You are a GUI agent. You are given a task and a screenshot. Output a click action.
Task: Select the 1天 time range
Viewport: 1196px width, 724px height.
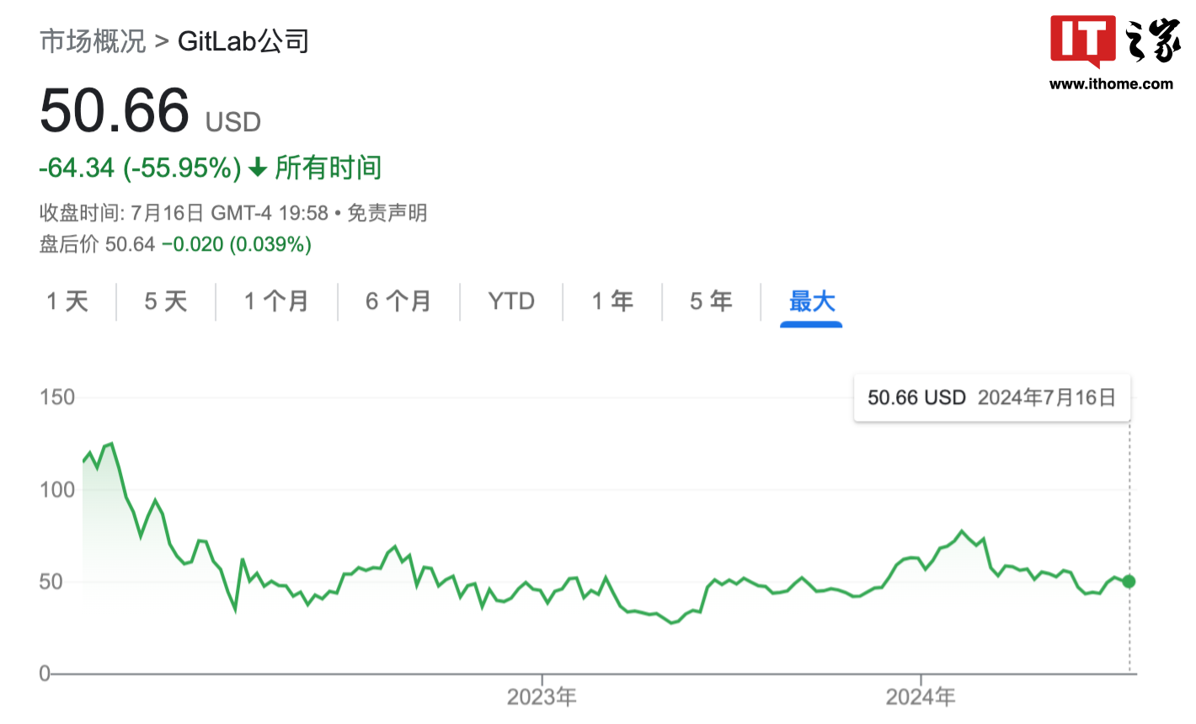(67, 301)
